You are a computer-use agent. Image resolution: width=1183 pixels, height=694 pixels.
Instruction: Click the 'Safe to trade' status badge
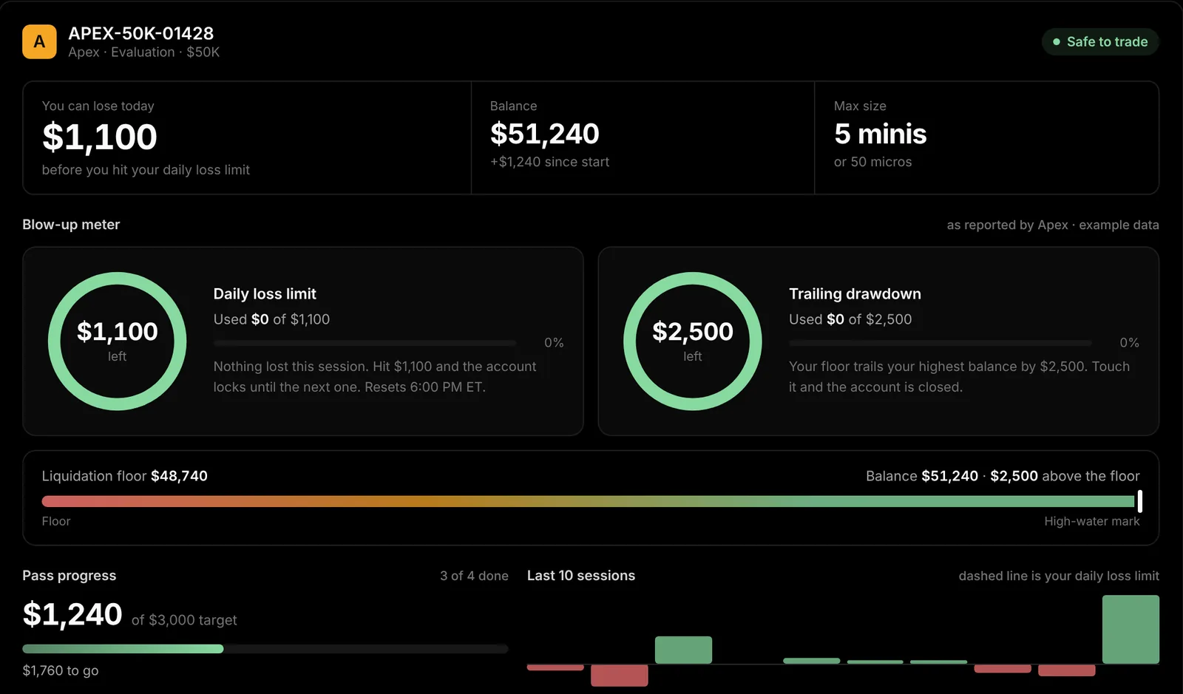point(1100,42)
